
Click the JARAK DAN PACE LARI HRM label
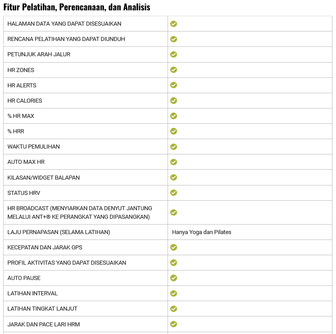(x=43, y=324)
